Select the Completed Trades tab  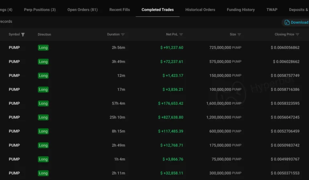158,10
